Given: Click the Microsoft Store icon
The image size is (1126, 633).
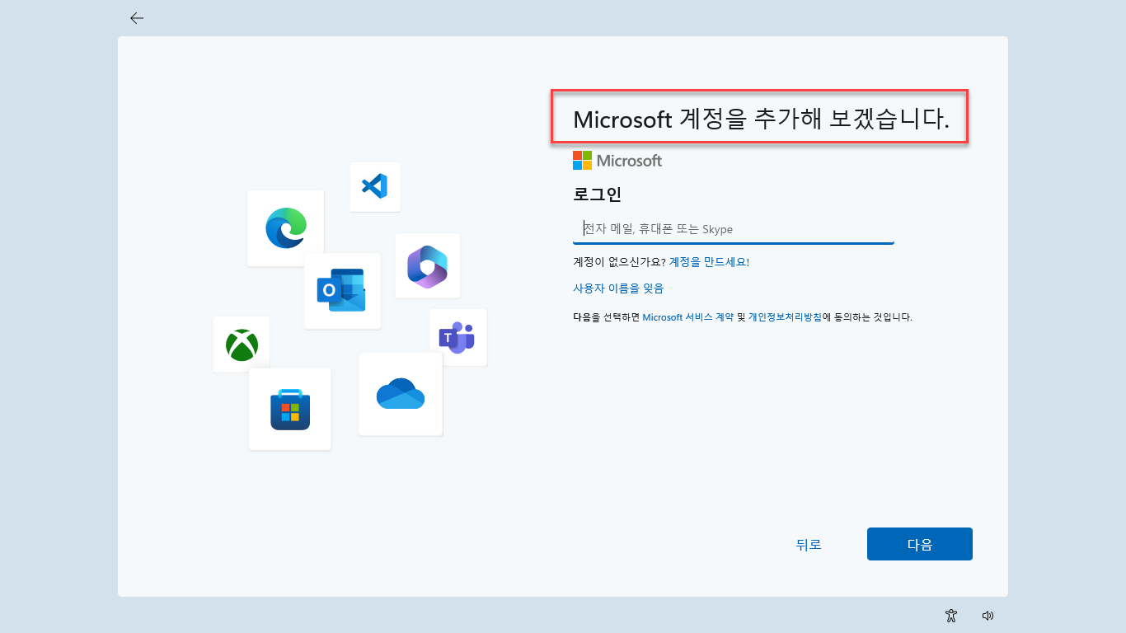Looking at the screenshot, I should tap(290, 410).
